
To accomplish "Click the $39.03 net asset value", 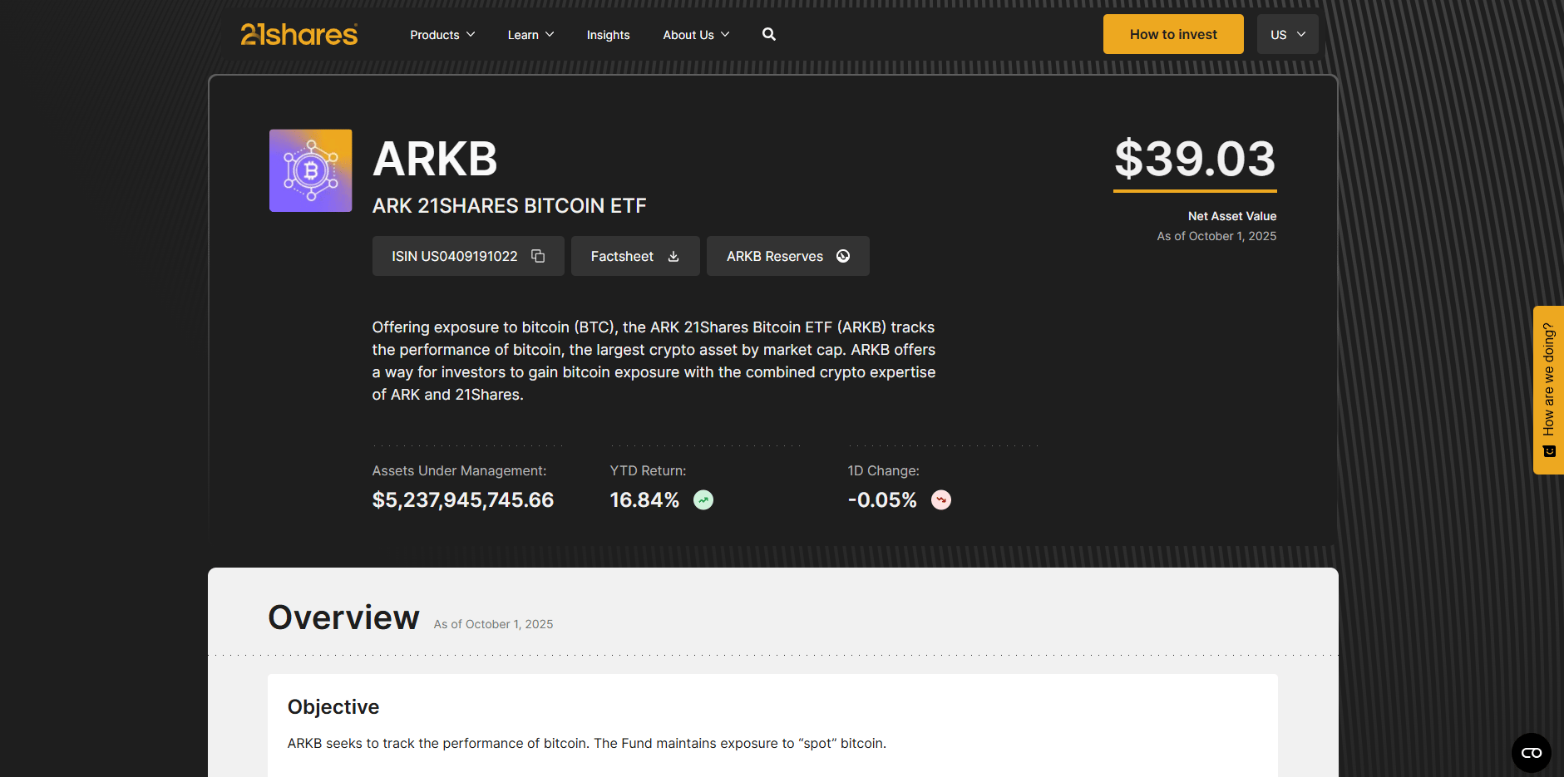I will (1195, 159).
